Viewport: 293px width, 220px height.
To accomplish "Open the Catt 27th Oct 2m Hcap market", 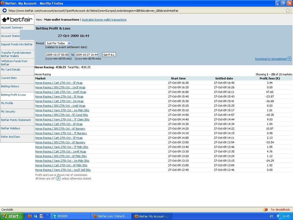I will pos(59,101).
